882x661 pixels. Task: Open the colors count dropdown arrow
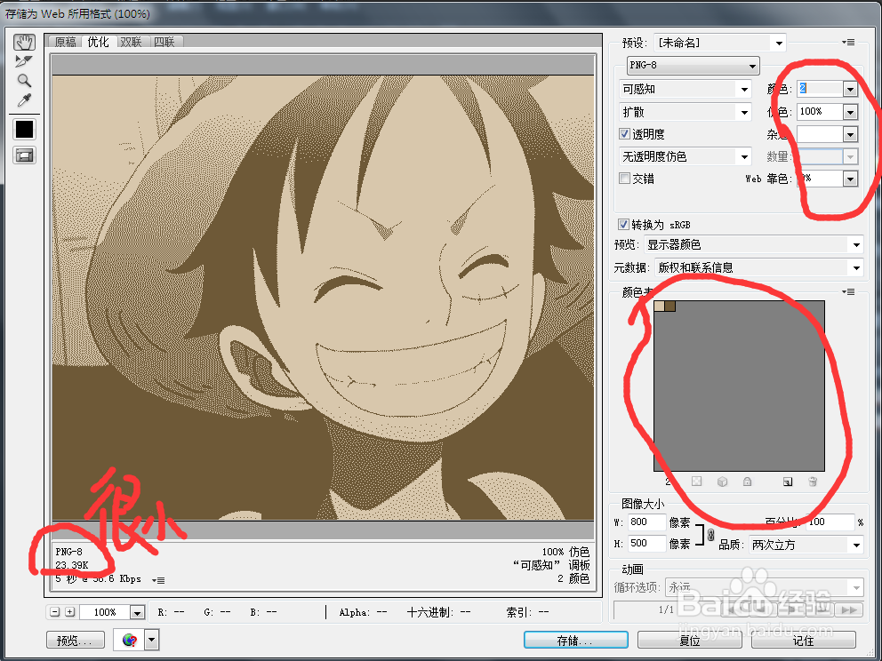click(x=850, y=89)
